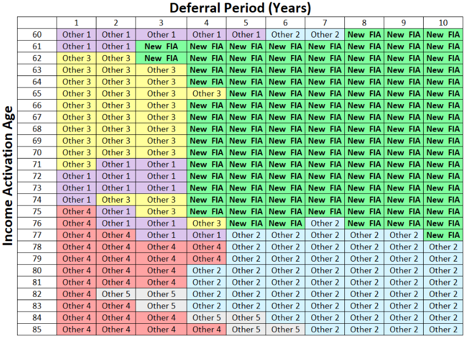Image resolution: width=465 pixels, height=337 pixels.
Task: Select row header for age 65
Action: 37,94
